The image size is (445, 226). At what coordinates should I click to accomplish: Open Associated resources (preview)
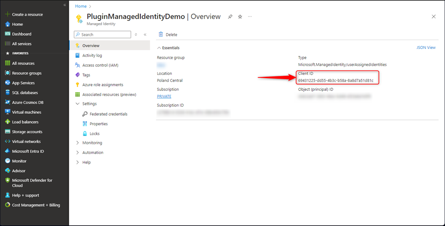tap(109, 94)
